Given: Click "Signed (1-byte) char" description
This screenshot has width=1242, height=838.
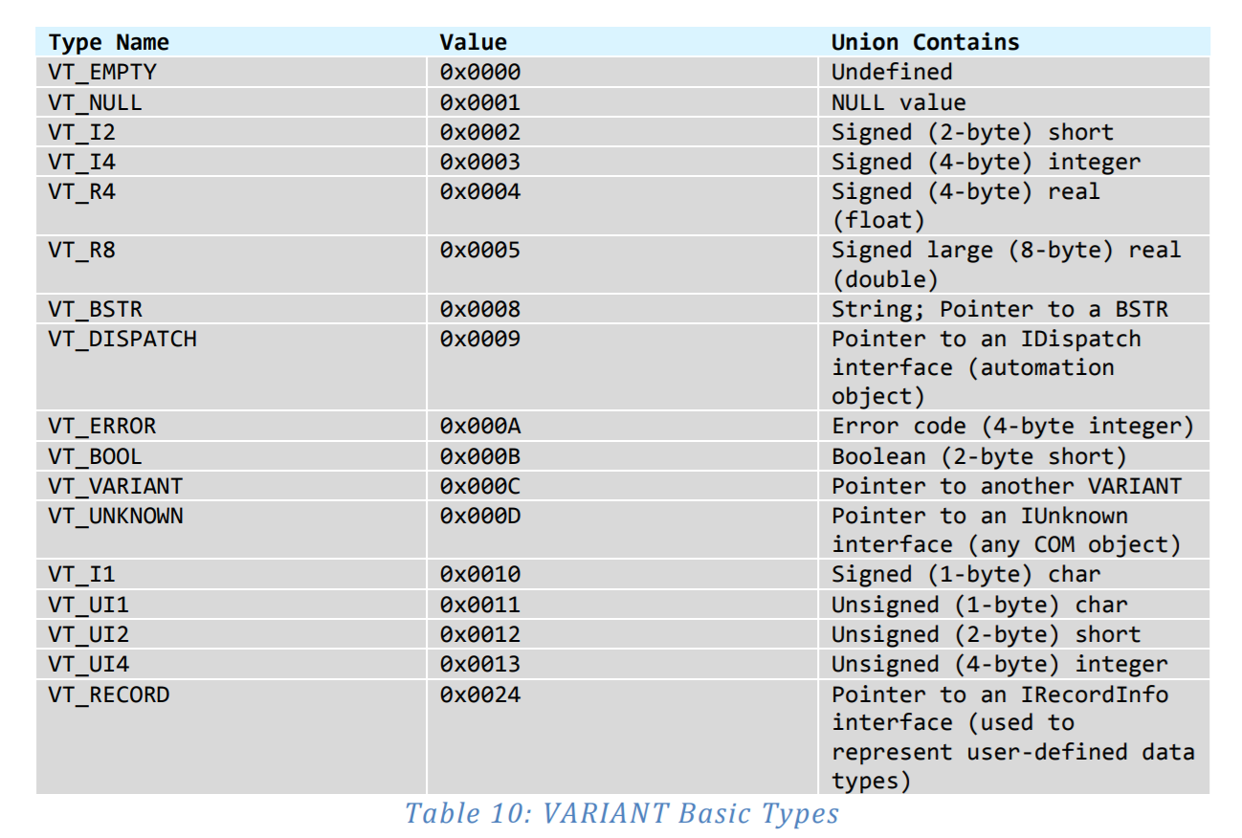Looking at the screenshot, I should (965, 574).
